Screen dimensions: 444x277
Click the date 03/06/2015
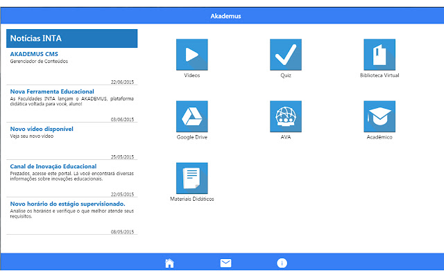(122, 120)
